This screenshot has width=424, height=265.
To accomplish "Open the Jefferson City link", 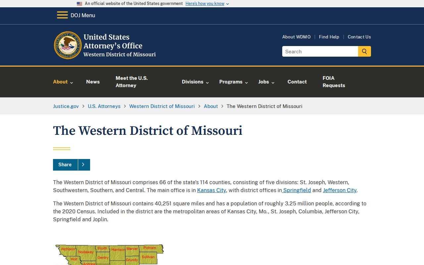I will tap(340, 190).
